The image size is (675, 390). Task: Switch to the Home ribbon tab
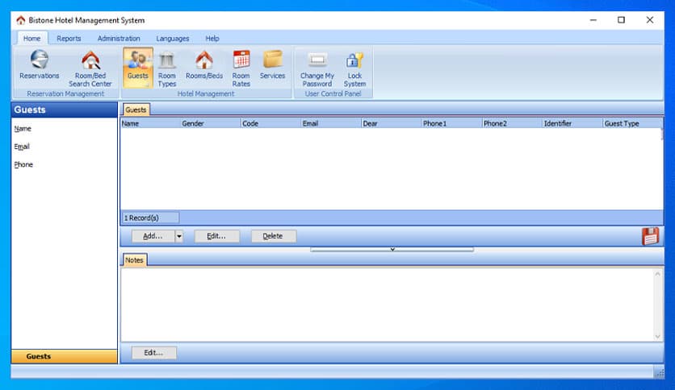31,38
